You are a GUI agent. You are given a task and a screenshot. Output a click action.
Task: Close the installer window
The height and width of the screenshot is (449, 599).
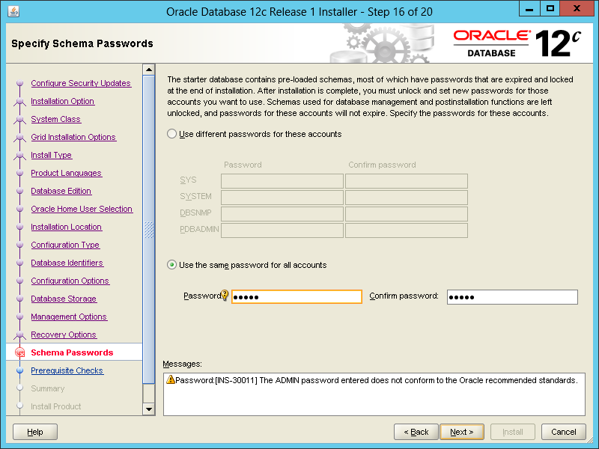pyautogui.click(x=577, y=9)
